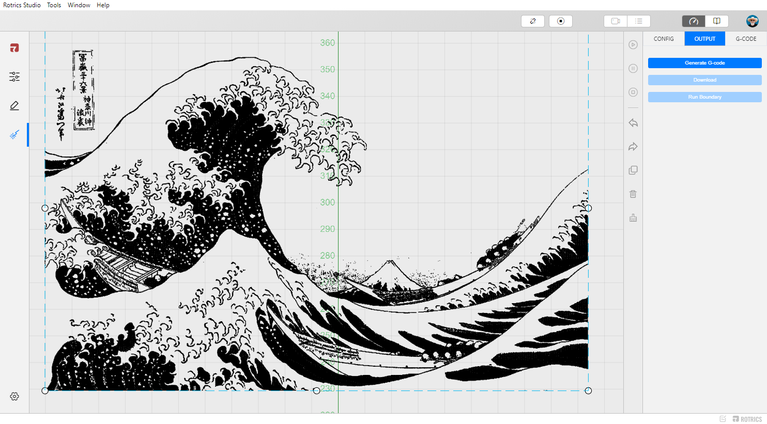This screenshot has width=767, height=424.
Task: Click the left-edge middle selection handle
Action: (45, 208)
